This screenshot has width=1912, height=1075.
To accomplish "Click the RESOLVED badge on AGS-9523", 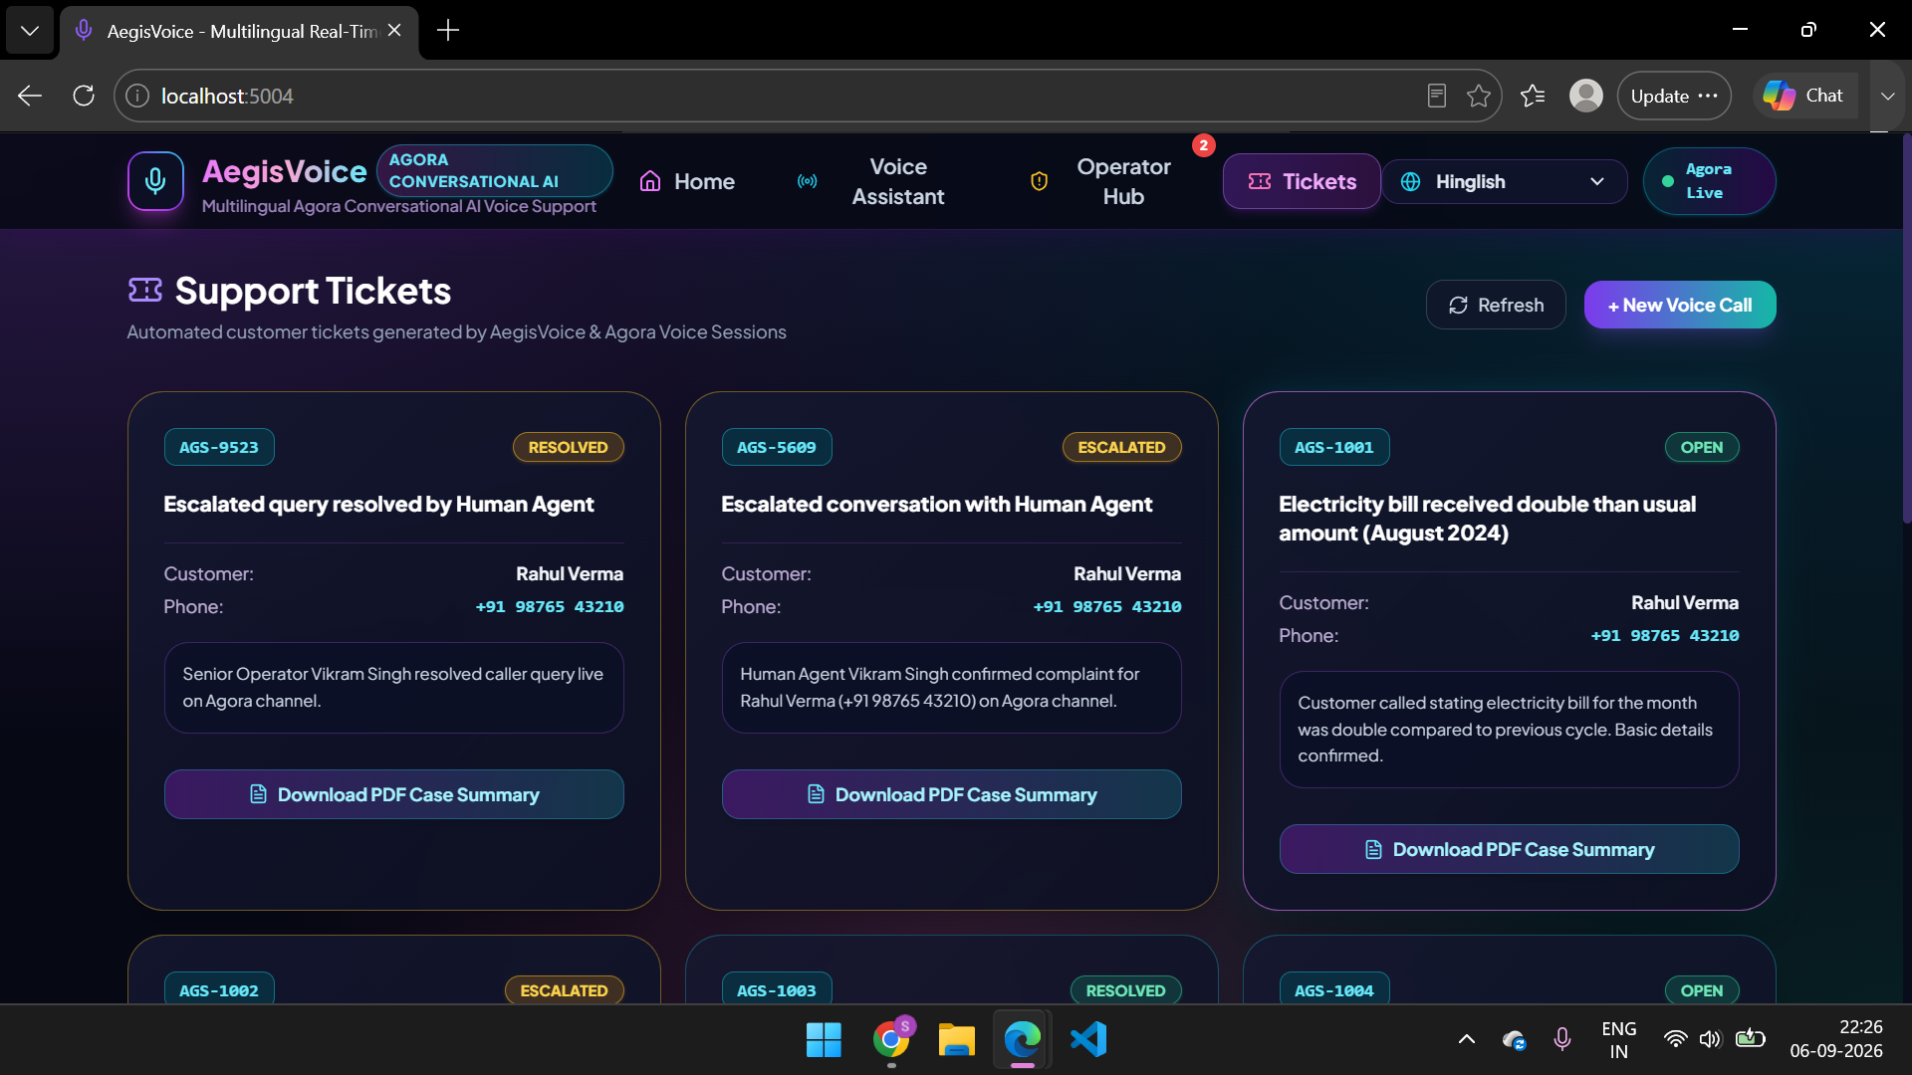I will pos(568,447).
